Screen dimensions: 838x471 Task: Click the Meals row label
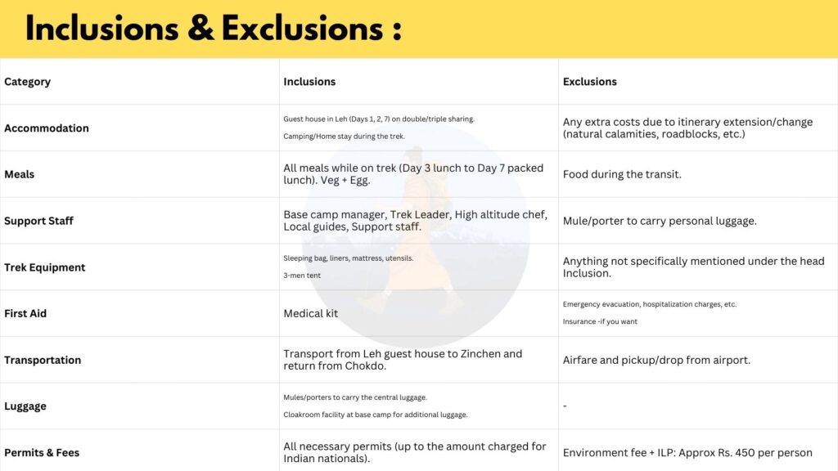coord(20,174)
